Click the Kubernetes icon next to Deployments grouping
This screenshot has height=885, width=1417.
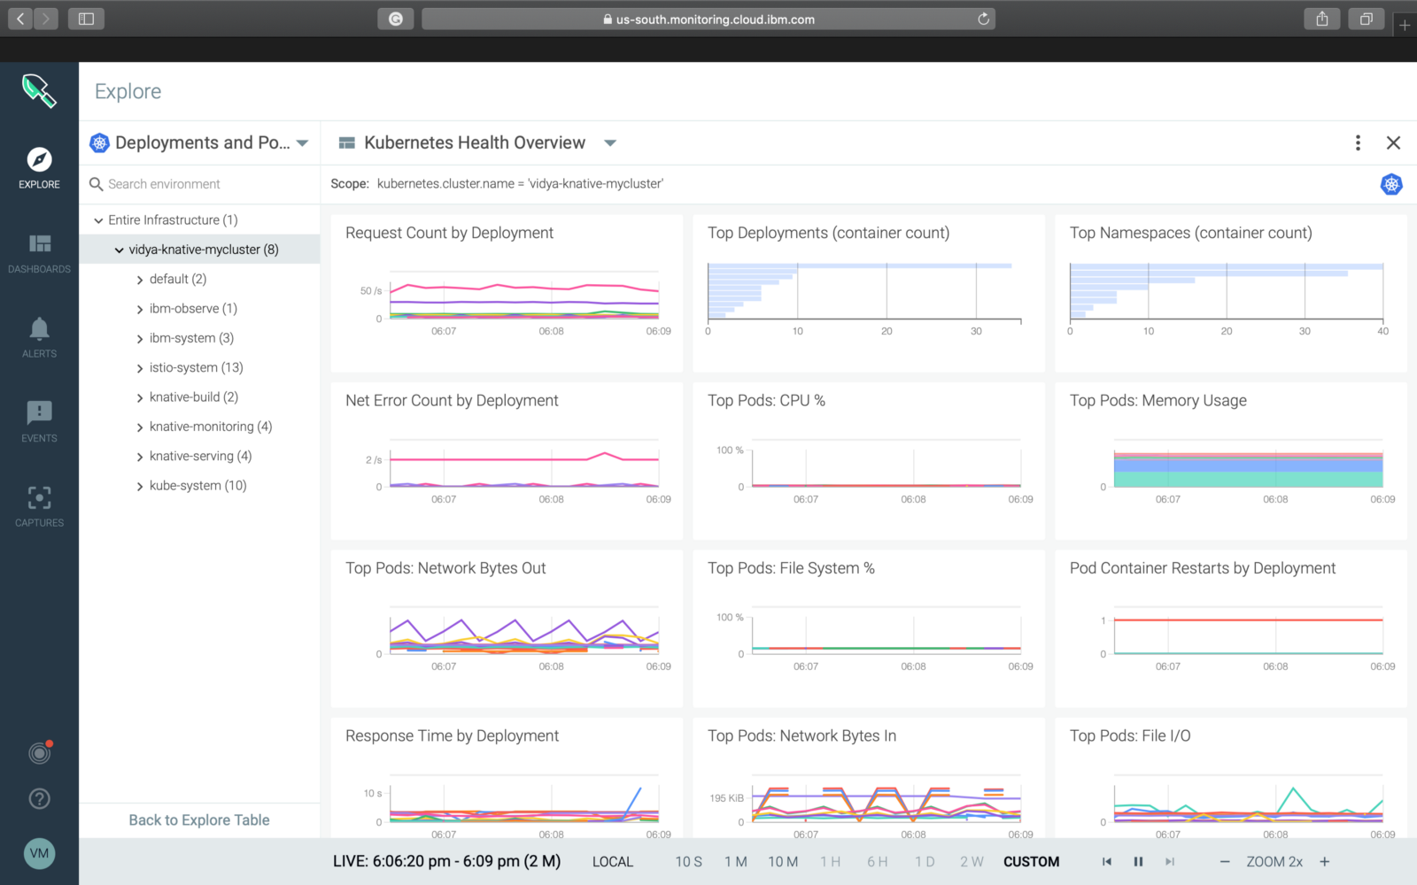coord(99,142)
